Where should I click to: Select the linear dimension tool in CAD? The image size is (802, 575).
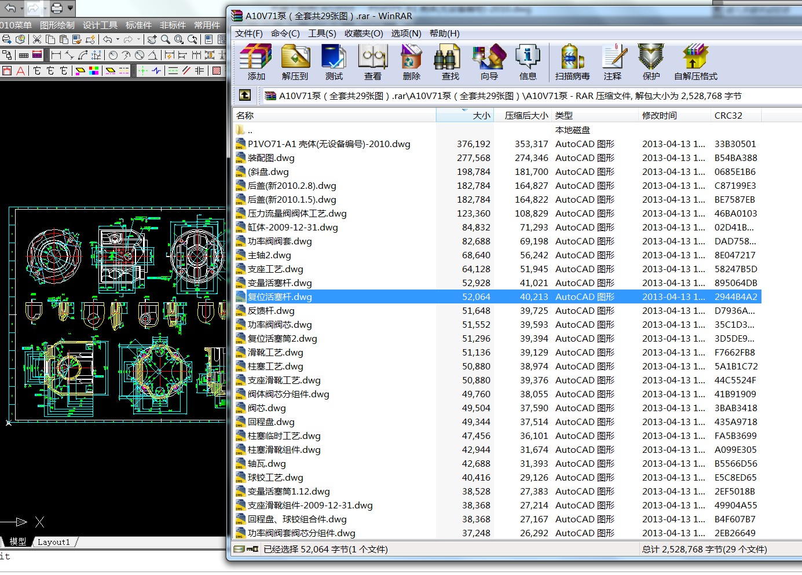56,55
